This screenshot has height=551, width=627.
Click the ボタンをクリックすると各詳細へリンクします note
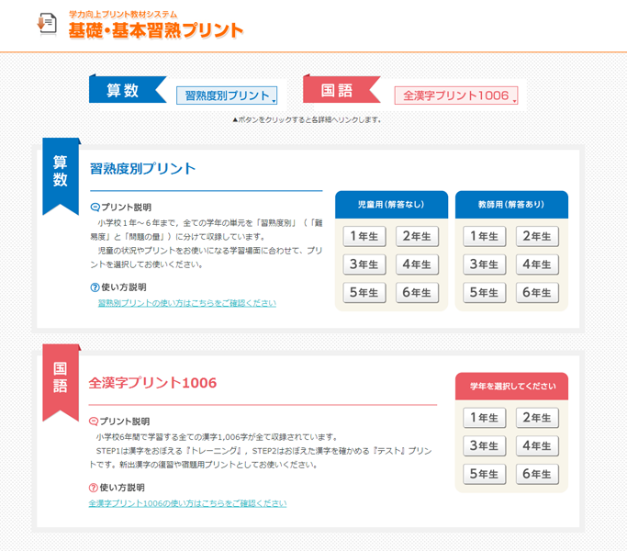307,119
